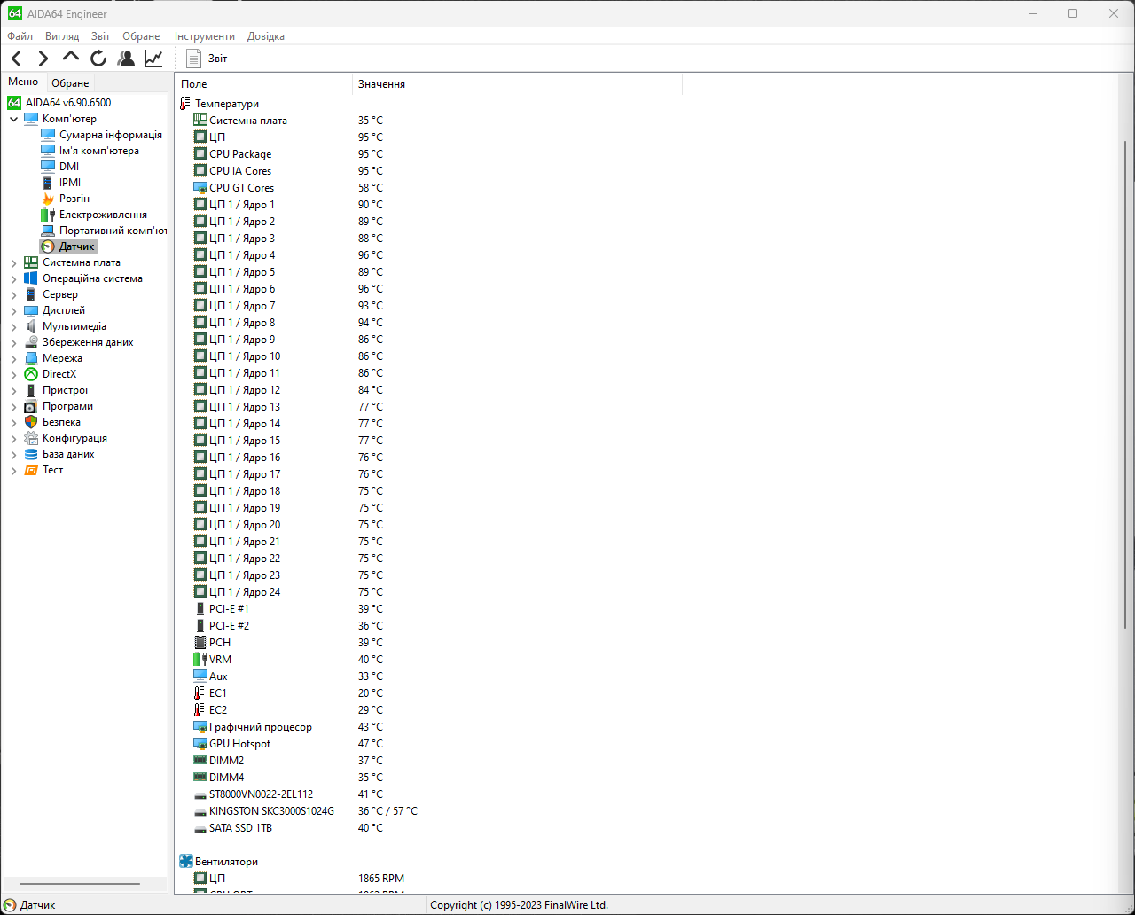Screen dimensions: 1135x915
Task: Click the Вентилятори fan icon
Action: pos(186,862)
